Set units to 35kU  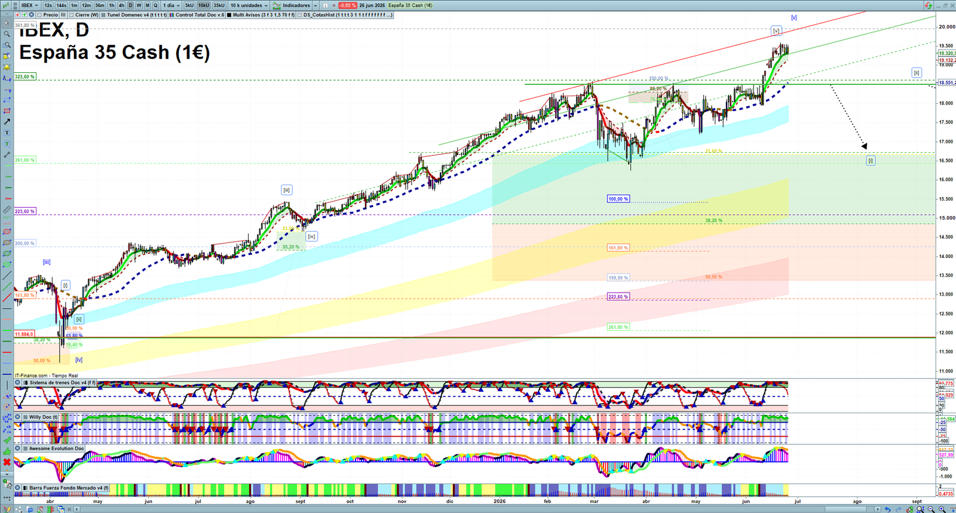click(x=219, y=5)
